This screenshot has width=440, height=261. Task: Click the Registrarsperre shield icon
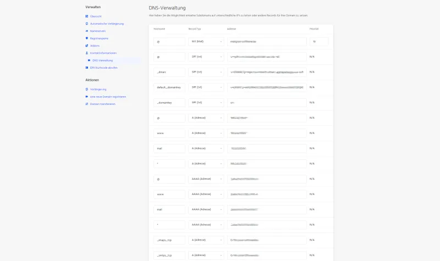(x=87, y=38)
